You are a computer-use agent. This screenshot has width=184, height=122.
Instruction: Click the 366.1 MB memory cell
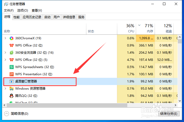145,45
